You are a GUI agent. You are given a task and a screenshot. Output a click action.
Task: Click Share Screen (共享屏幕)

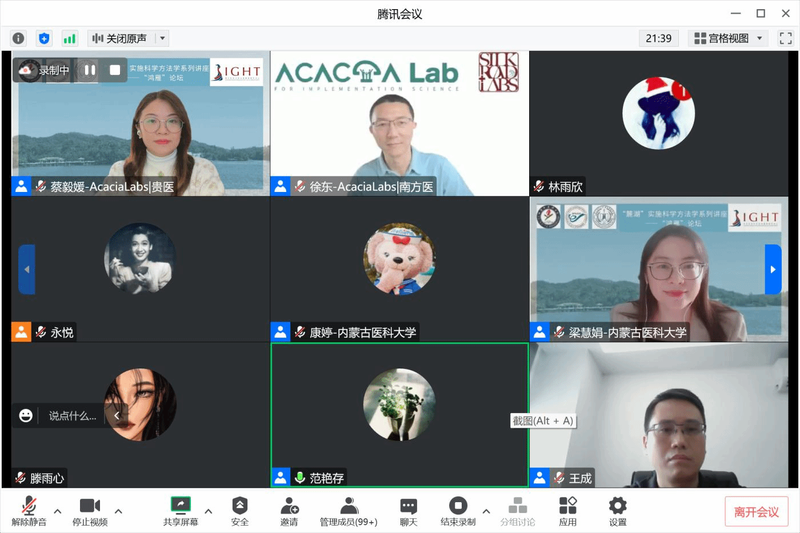coord(181,511)
